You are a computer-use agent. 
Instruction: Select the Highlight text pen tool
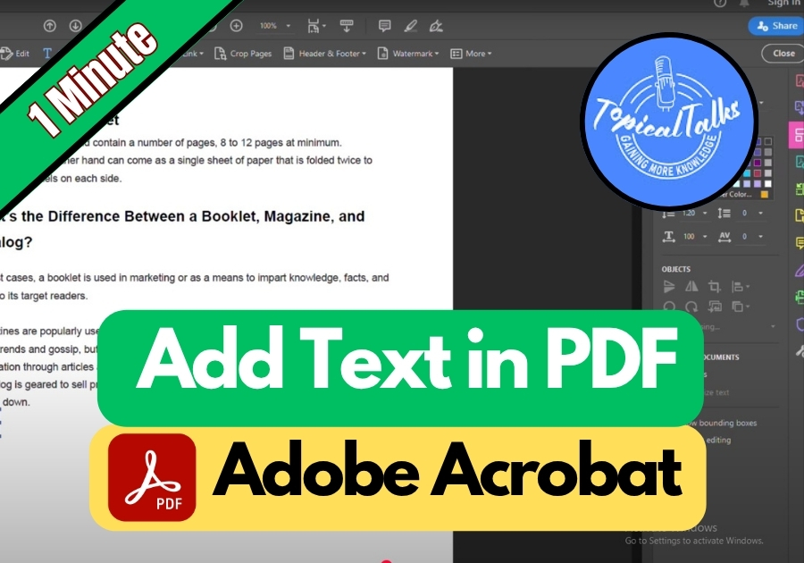(410, 26)
